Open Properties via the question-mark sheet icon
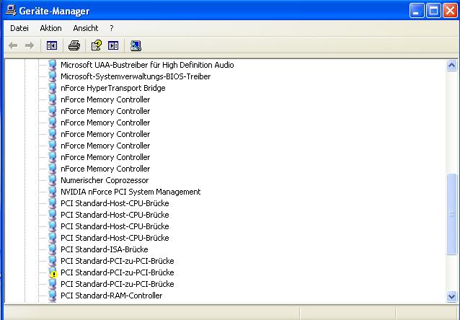This screenshot has height=320, width=460. pos(97,45)
